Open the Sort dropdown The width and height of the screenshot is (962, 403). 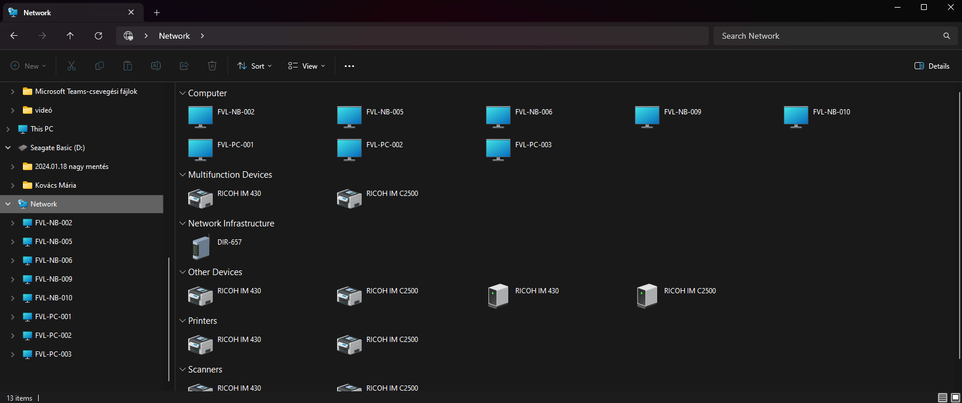coord(254,66)
